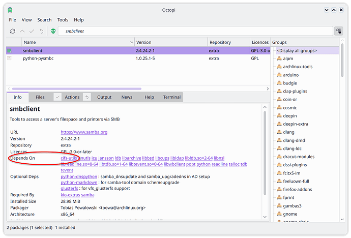Click the sync database refresh icon
This screenshot has width=351, height=238.
click(13, 31)
